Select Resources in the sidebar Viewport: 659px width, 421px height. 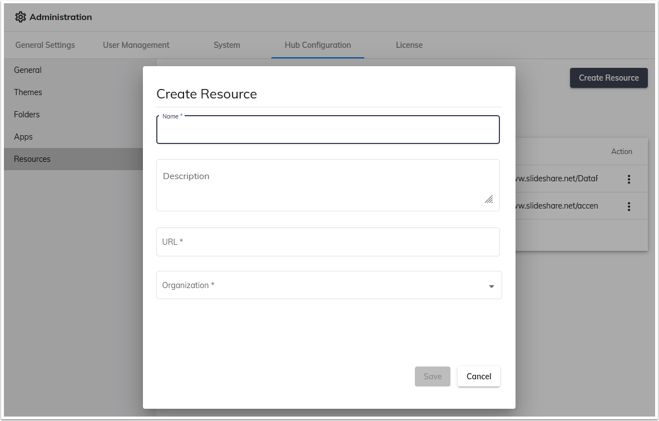pyautogui.click(x=32, y=159)
